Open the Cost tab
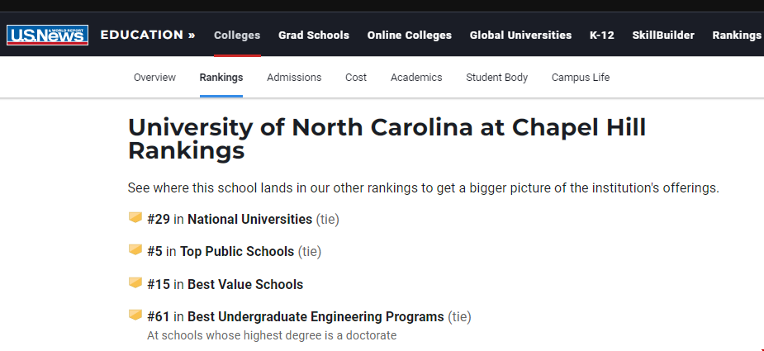This screenshot has width=764, height=351. tap(356, 78)
